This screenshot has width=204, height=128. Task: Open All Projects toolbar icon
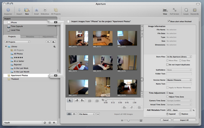56,10
